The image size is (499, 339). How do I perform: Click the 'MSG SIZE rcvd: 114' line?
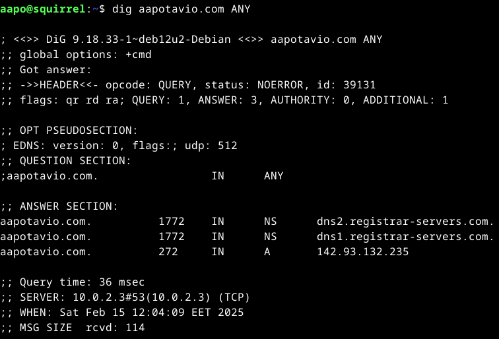pyautogui.click(x=73, y=328)
